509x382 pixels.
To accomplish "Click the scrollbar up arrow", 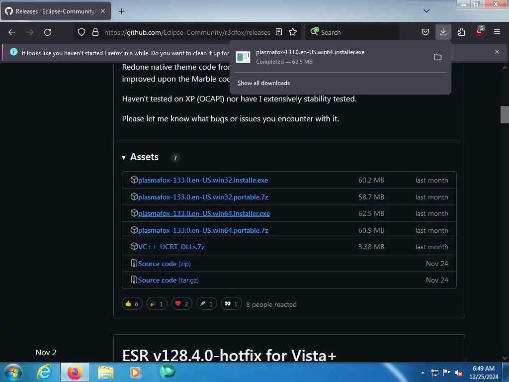I will click(x=505, y=68).
